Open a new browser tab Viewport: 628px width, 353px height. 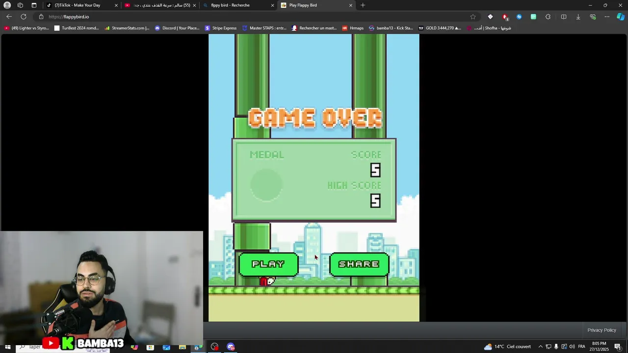coord(363,5)
